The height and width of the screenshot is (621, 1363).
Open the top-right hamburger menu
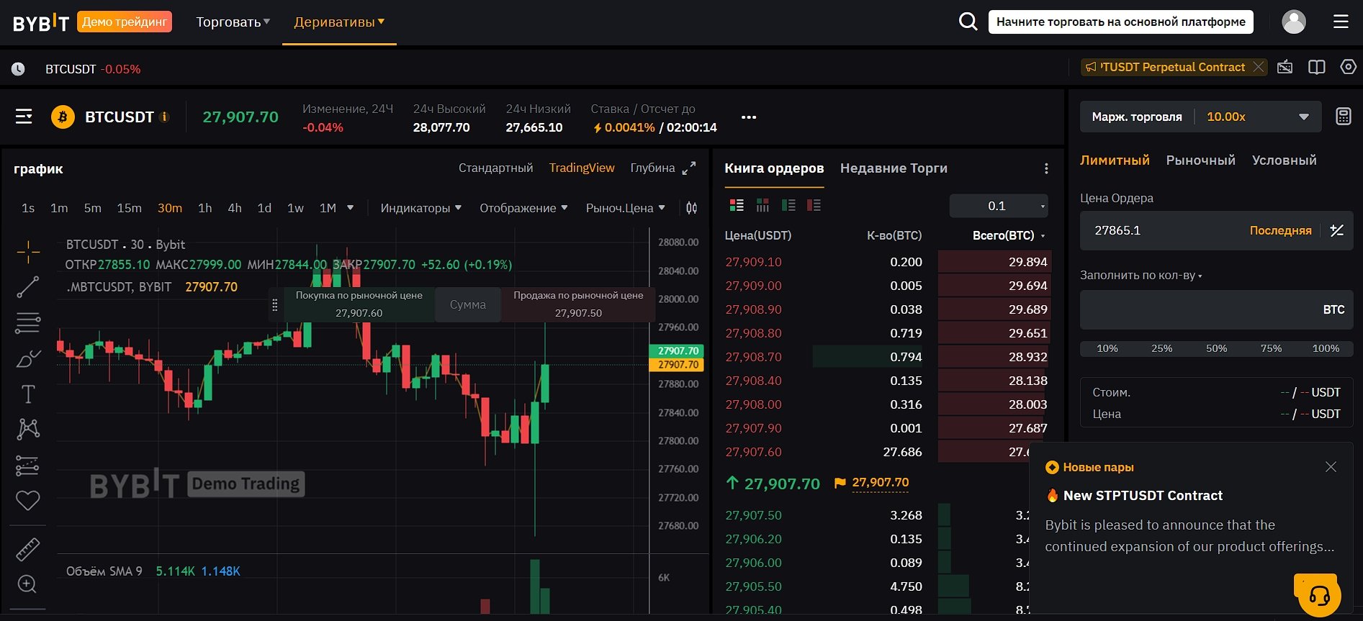(1341, 22)
